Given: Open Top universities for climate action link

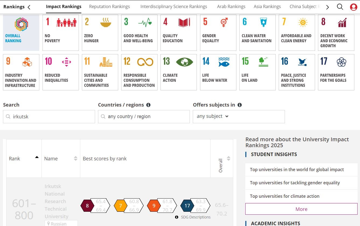Looking at the screenshot, I should click(285, 196).
